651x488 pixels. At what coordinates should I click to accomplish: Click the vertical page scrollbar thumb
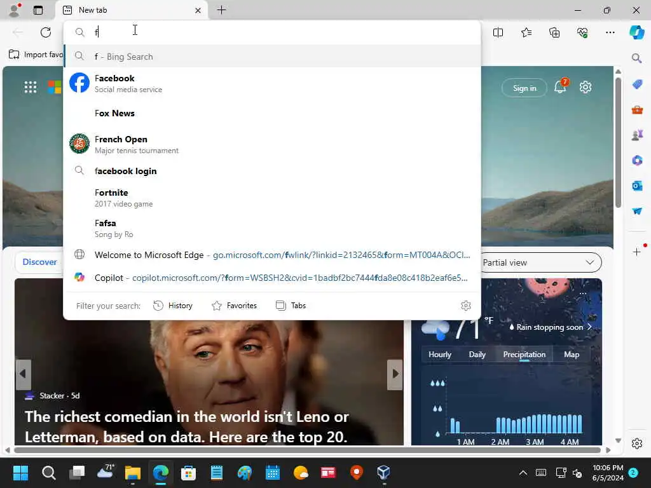[x=618, y=143]
